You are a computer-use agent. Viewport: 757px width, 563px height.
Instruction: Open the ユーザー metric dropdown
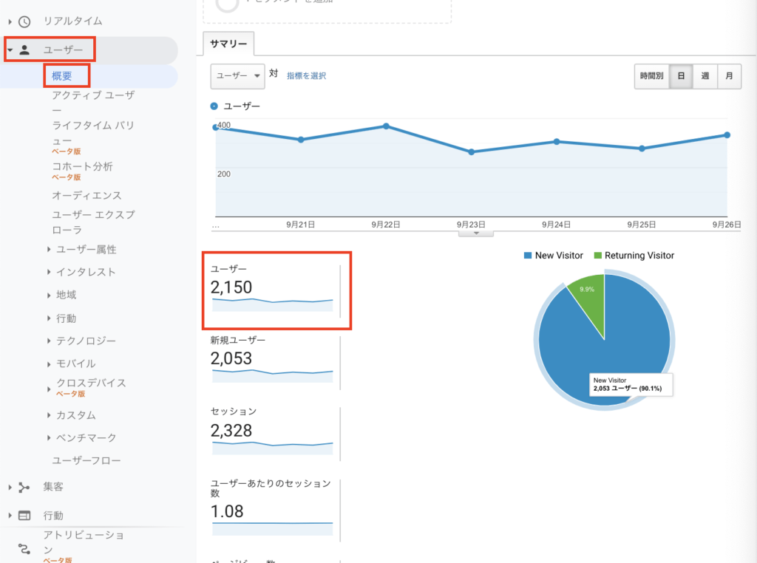pos(237,76)
